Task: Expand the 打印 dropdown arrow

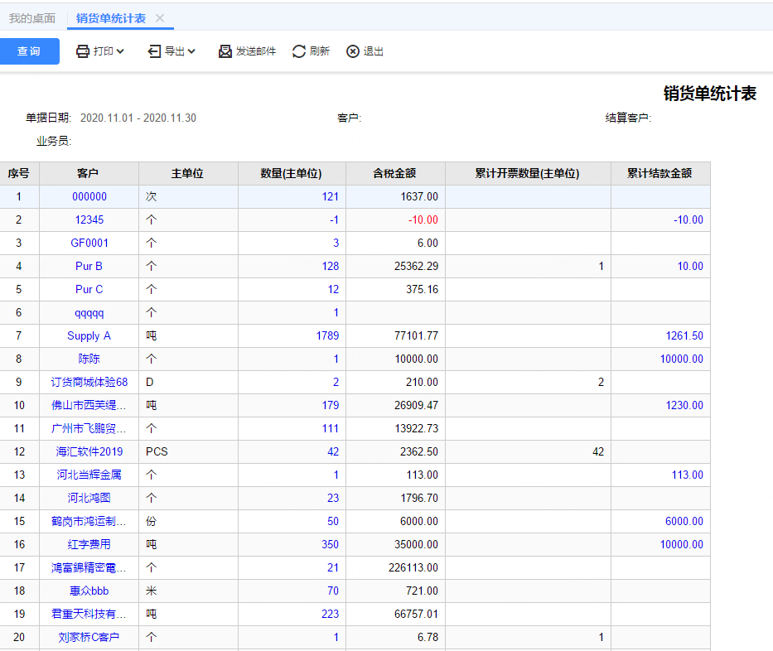Action: (x=120, y=51)
